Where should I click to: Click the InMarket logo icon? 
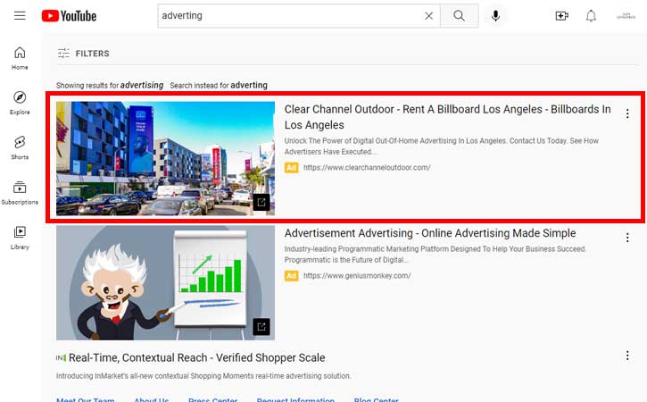click(x=61, y=358)
